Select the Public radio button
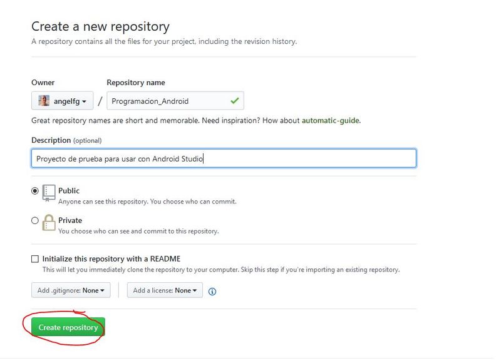The height and width of the screenshot is (363, 501). (x=35, y=191)
